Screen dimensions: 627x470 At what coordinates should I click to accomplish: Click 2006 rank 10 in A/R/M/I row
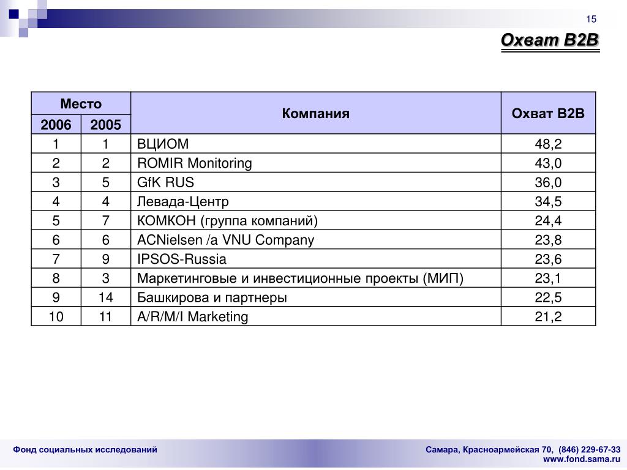pos(56,316)
